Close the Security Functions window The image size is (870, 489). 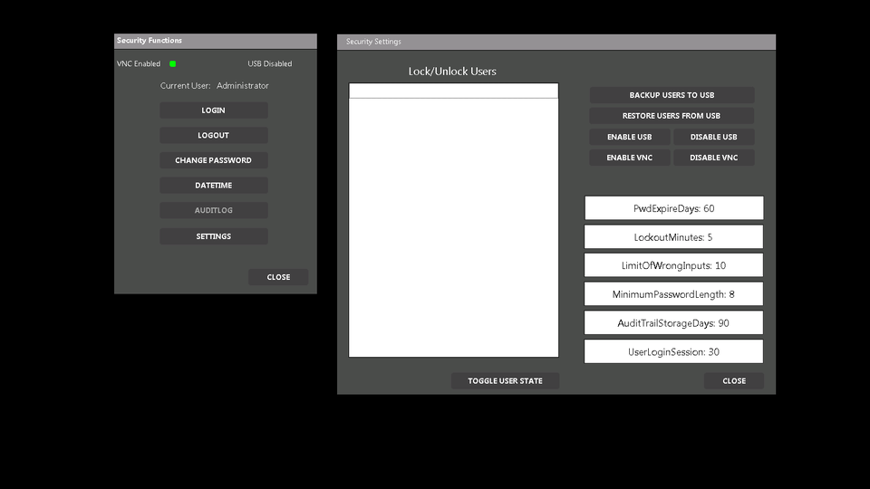(x=278, y=277)
